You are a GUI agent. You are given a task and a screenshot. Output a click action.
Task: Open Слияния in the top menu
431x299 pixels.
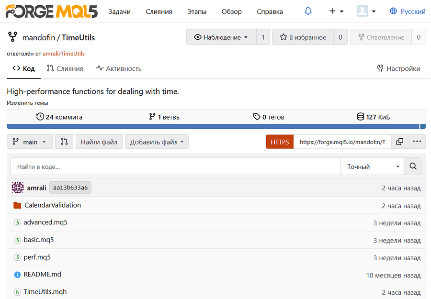159,11
